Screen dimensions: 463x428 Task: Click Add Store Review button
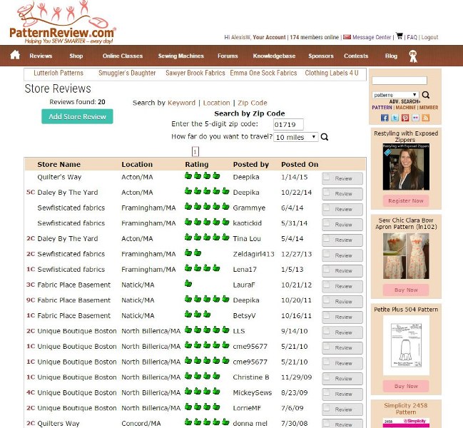(x=77, y=116)
